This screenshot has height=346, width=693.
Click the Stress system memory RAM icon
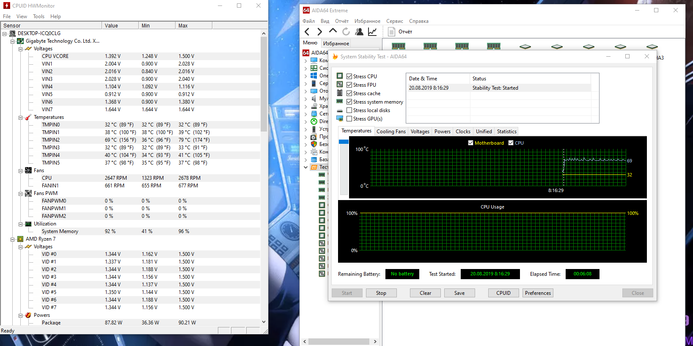pyautogui.click(x=340, y=102)
